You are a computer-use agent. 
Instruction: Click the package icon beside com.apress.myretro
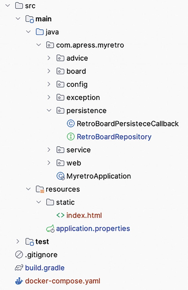coord(50,45)
